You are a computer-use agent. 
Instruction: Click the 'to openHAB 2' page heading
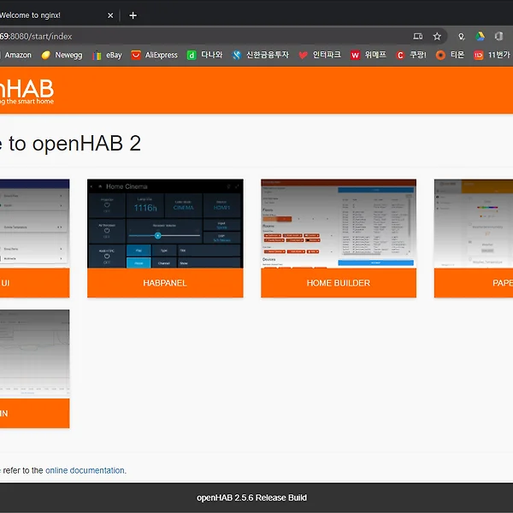[x=75, y=144]
